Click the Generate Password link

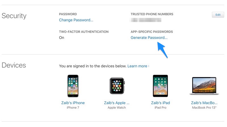pos(149,38)
